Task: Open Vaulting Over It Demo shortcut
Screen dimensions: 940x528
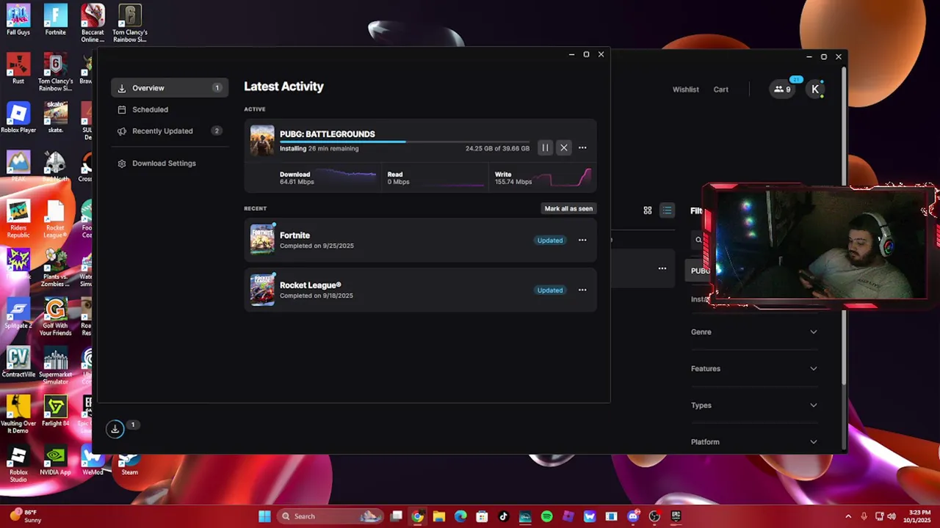Action: 18,414
